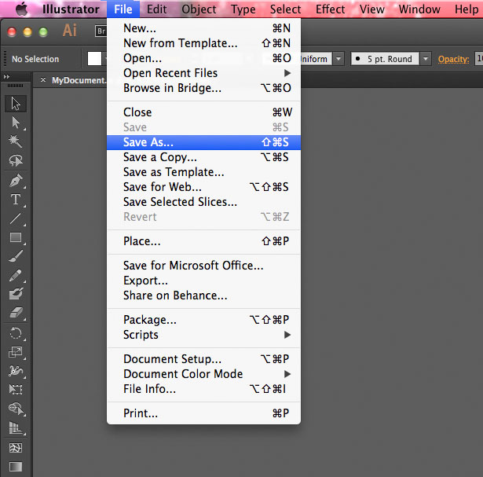This screenshot has height=477, width=483.
Task: Choose Close in the File menu
Action: (203, 112)
